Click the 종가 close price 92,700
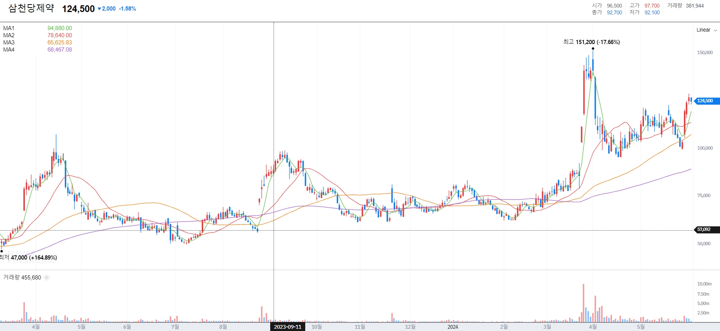 click(614, 12)
